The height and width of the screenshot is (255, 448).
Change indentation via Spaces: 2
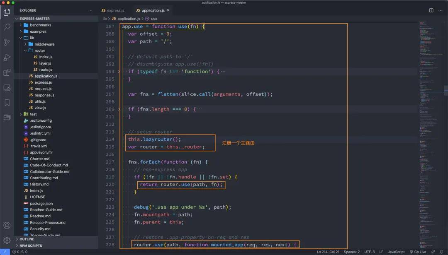point(352,252)
